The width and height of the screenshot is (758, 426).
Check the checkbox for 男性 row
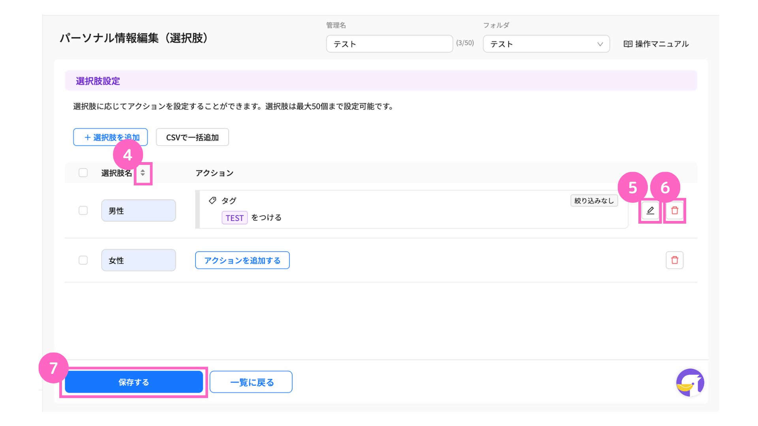click(x=83, y=211)
